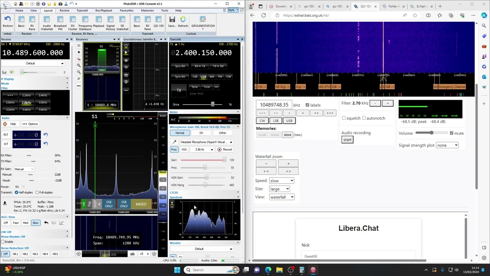
Task: Enable the Noise Blanker checkbox
Action: coord(3,242)
